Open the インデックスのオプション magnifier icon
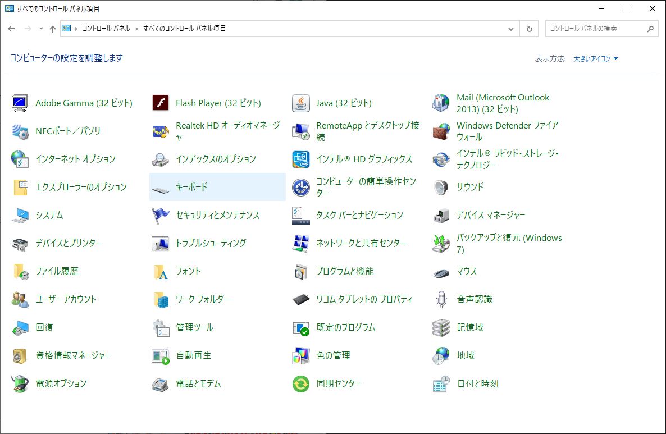The width and height of the screenshot is (666, 434). (161, 159)
